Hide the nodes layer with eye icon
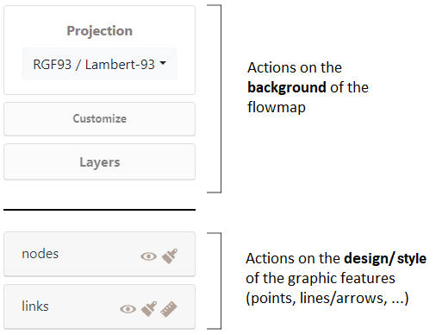The width and height of the screenshot is (436, 335). [148, 256]
